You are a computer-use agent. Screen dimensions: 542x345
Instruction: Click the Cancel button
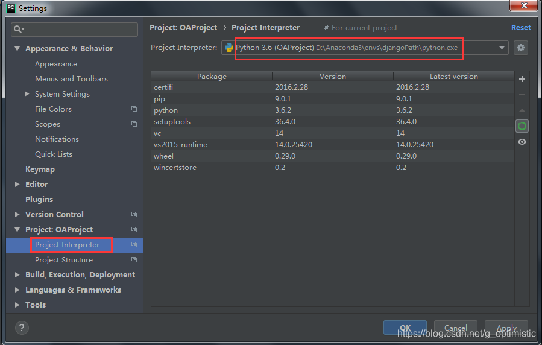pyautogui.click(x=456, y=328)
